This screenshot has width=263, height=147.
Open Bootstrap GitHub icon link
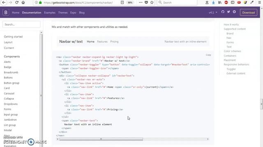tap(223, 12)
